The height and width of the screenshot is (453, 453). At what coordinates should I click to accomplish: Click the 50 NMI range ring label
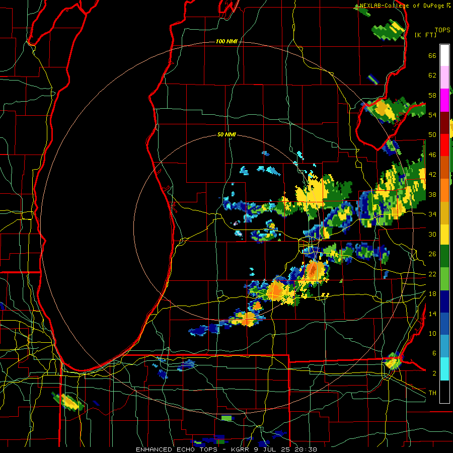226,134
